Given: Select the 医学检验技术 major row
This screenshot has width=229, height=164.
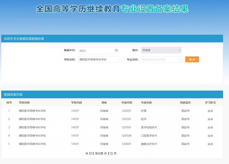Looking at the screenshot, I should point(149,127).
